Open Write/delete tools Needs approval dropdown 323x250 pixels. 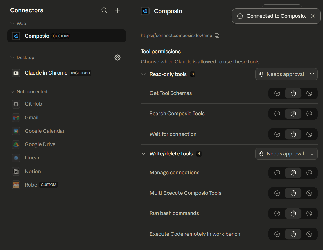(286, 154)
